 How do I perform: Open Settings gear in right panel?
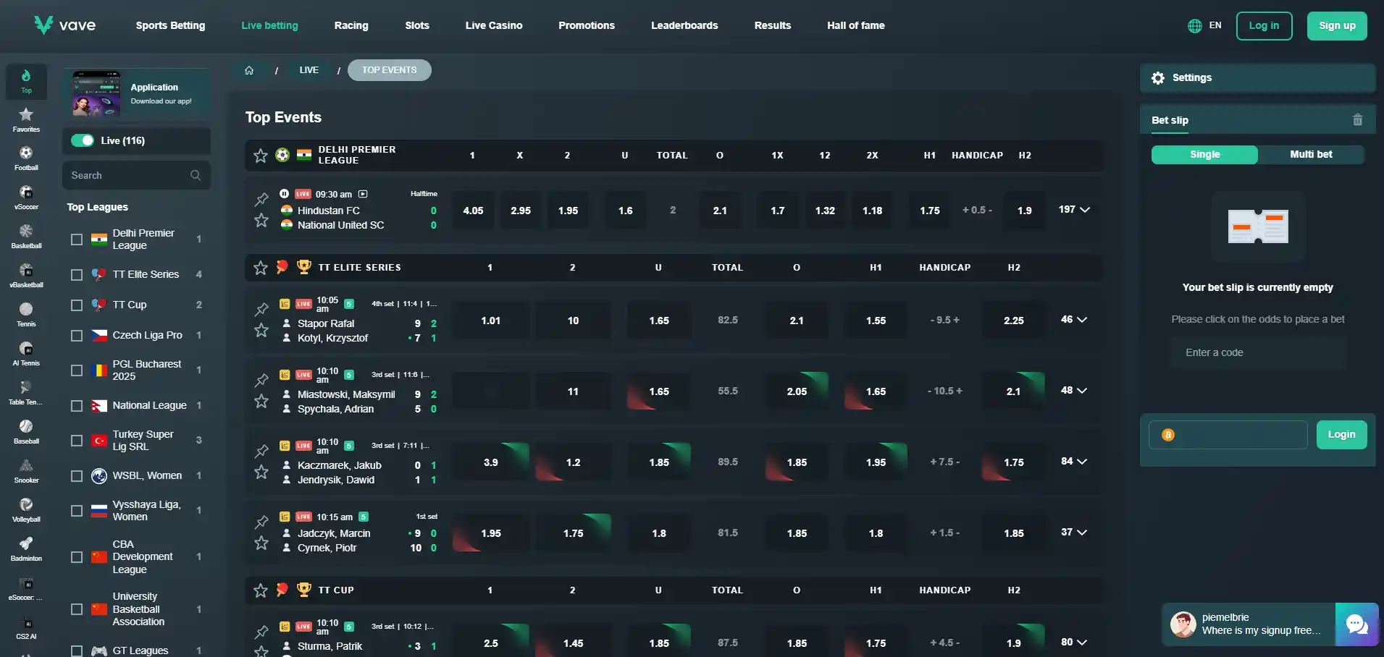(1158, 78)
